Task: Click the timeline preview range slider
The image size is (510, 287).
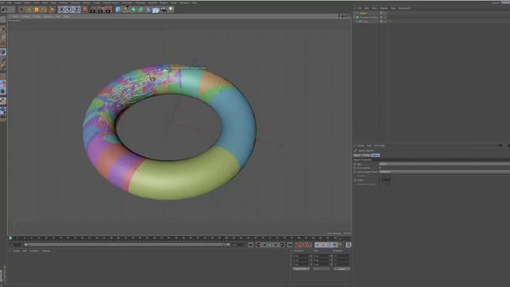Action: pyautogui.click(x=127, y=245)
